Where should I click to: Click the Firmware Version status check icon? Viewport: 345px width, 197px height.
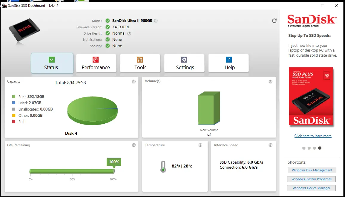[x=108, y=27]
